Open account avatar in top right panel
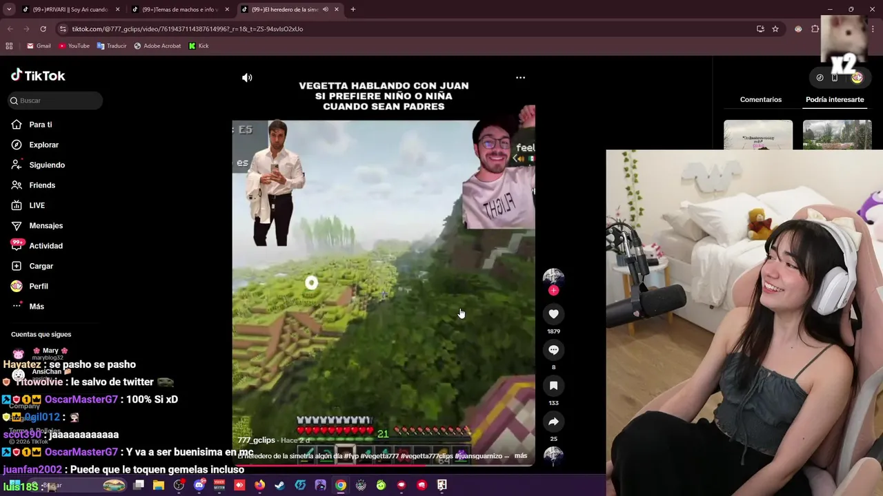 click(857, 77)
